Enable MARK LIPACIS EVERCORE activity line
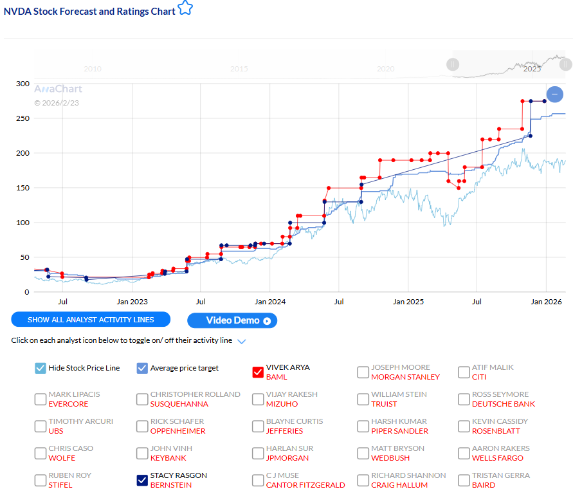The height and width of the screenshot is (496, 573). 39,399
